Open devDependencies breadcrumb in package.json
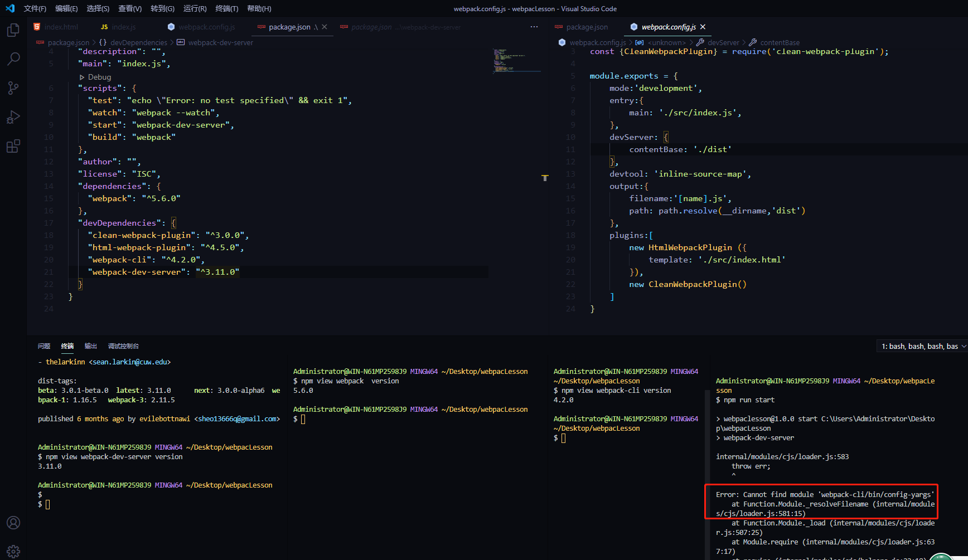 [x=138, y=42]
